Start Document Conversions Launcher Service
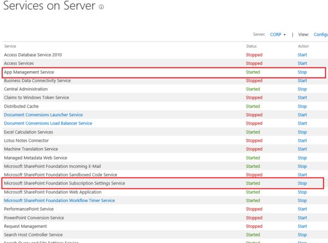328x243 pixels. pyautogui.click(x=302, y=115)
